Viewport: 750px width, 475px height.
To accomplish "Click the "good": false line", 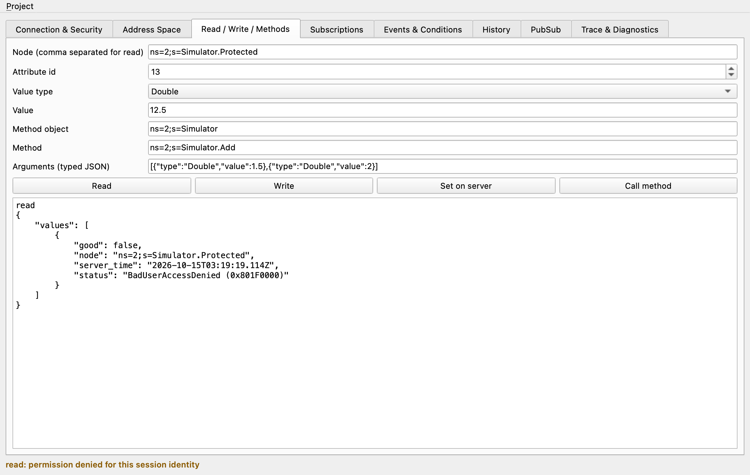I will [108, 245].
